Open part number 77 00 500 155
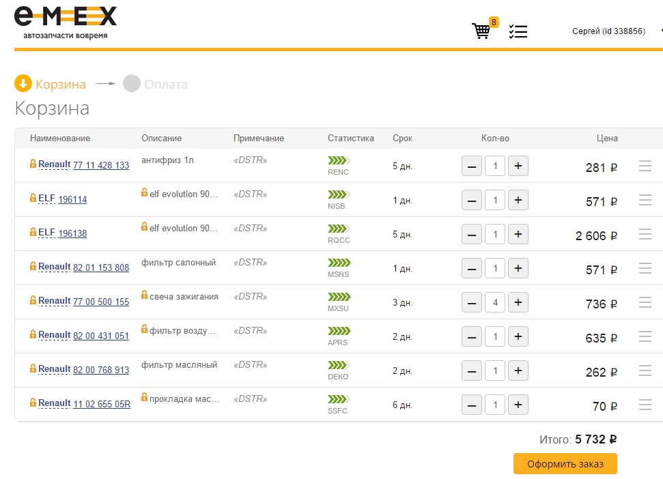 point(101,302)
